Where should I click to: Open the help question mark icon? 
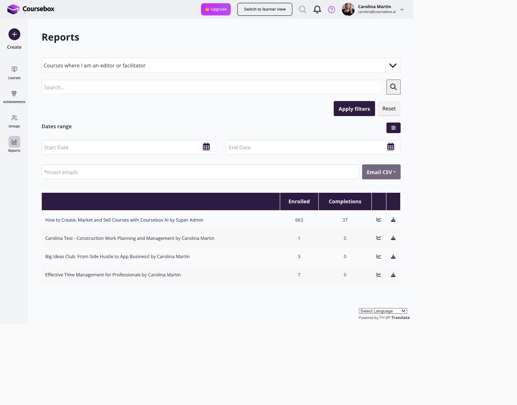(332, 9)
